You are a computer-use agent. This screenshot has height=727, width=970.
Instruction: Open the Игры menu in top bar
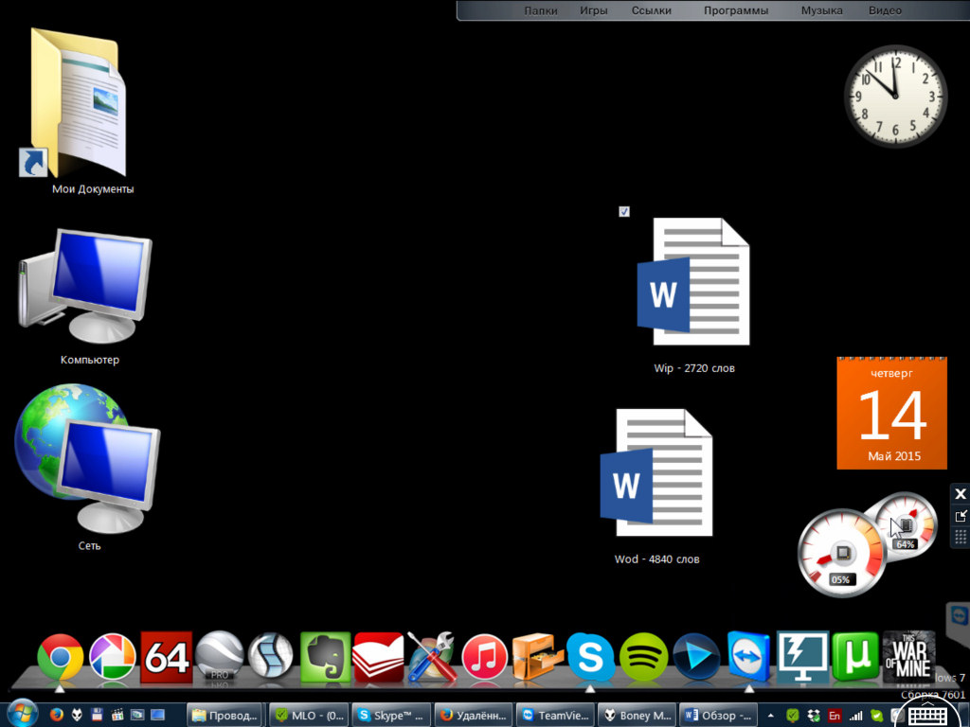point(594,10)
